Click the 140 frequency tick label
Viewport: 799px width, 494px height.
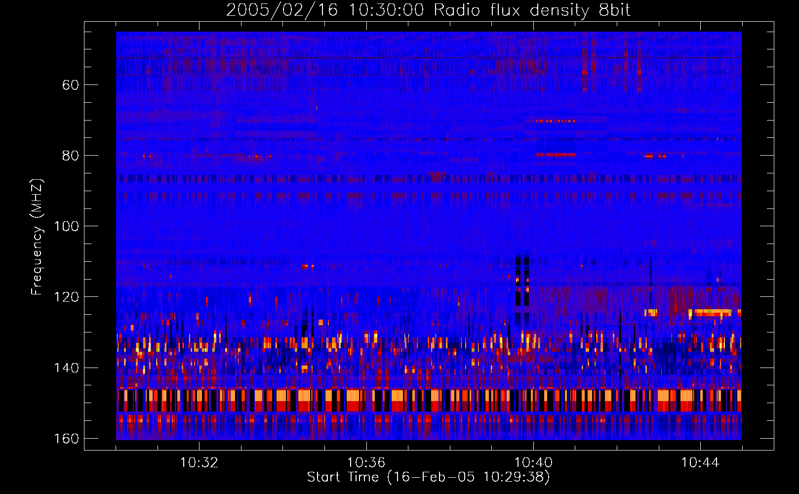coord(66,368)
